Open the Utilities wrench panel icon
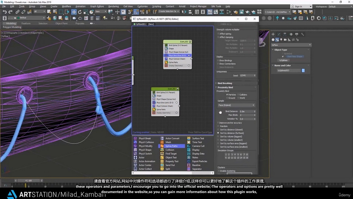 point(303,34)
